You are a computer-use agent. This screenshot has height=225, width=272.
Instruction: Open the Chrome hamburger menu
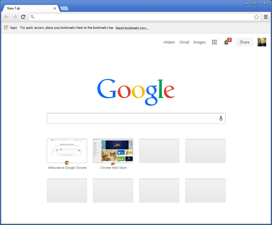(x=266, y=17)
